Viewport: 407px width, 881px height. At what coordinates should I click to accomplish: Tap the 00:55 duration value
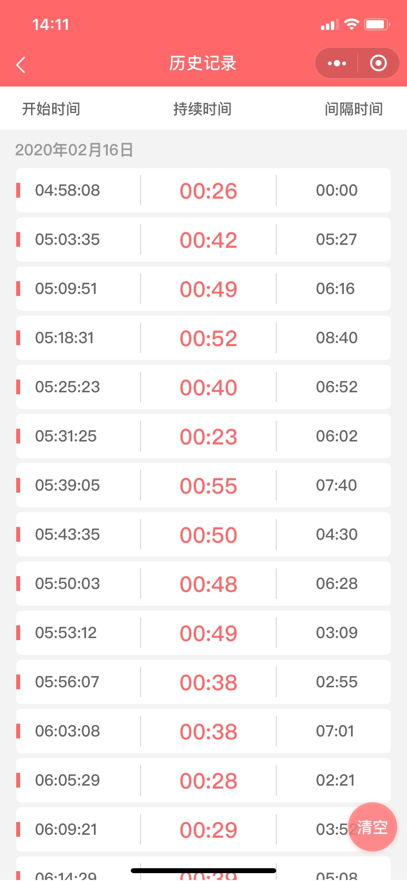tap(208, 486)
